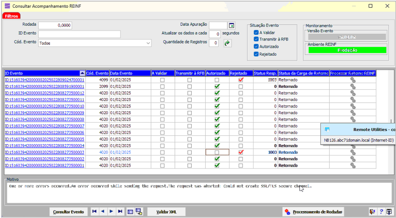Expand the Cód. Evento dropdown

(x=148, y=43)
